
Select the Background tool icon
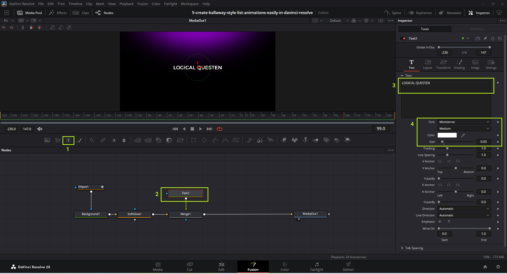[47, 140]
